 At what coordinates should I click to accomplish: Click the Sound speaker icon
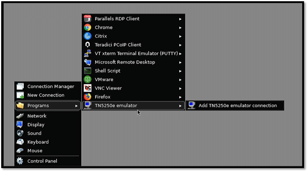[x=20, y=133]
